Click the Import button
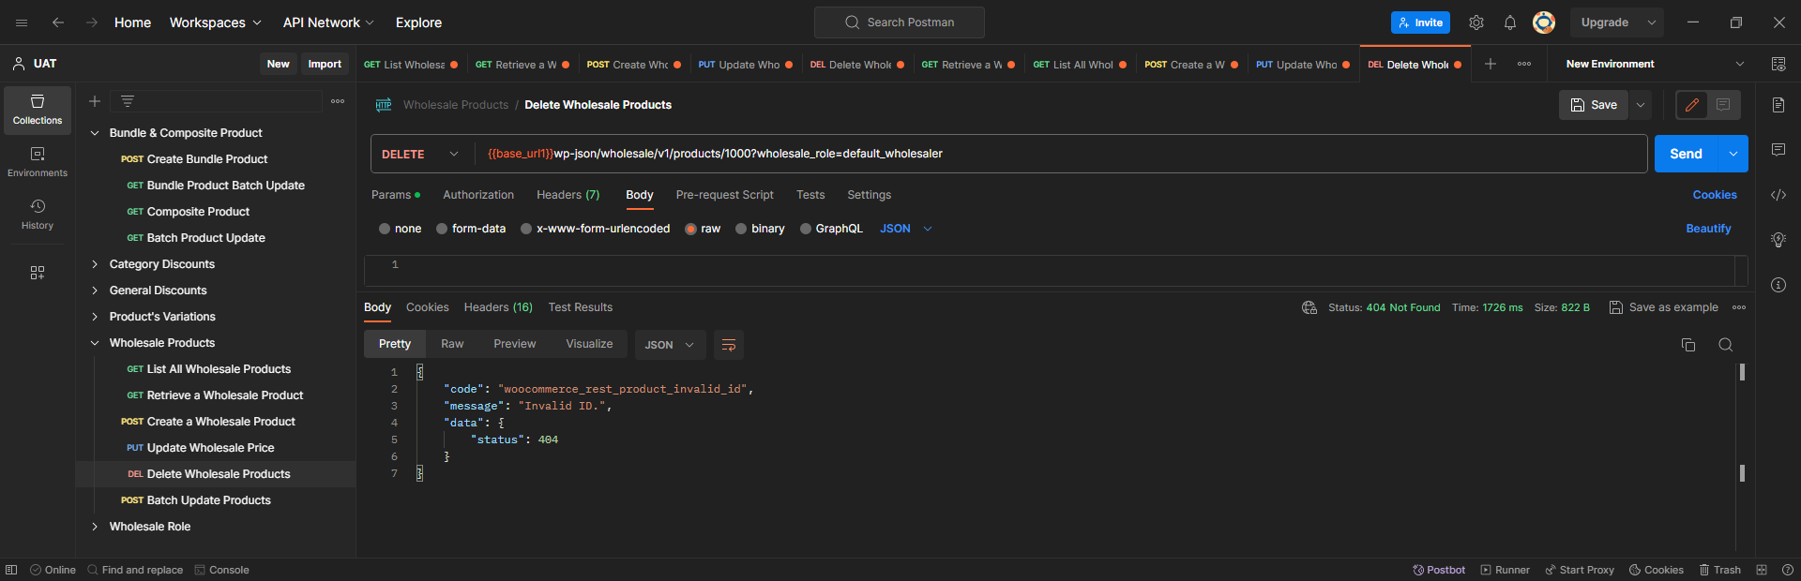Viewport: 1801px width, 581px height. click(325, 64)
